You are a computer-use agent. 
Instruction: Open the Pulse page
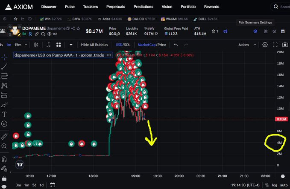pyautogui.click(x=70, y=7)
